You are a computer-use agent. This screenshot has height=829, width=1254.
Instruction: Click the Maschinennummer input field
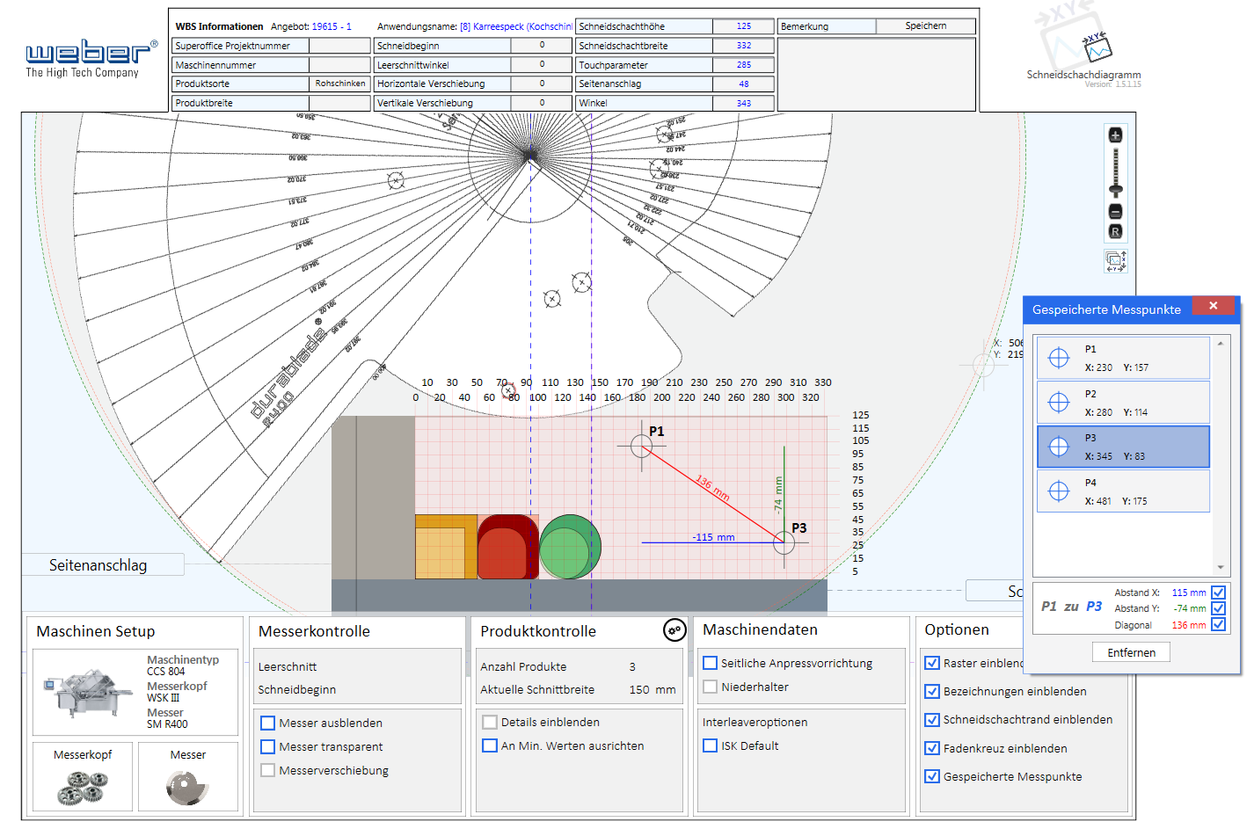339,65
